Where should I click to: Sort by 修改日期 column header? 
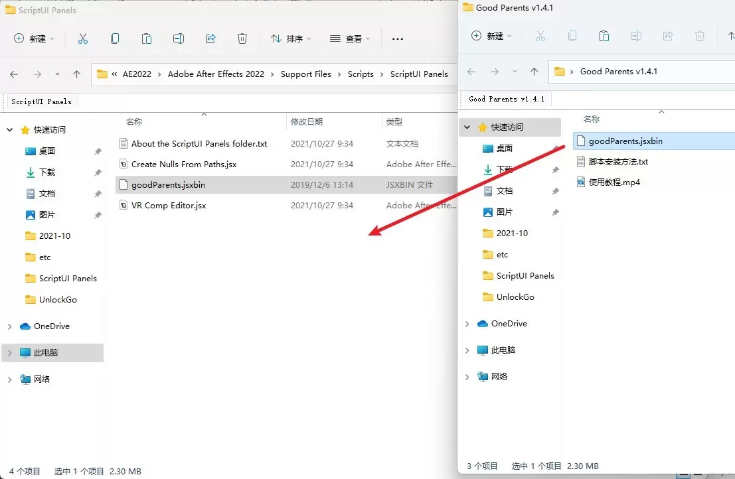coord(307,122)
